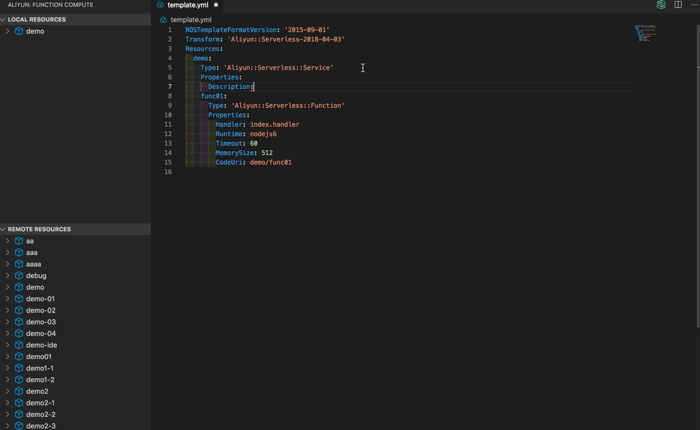
Task: Click the file icon in the breadcrumb bar
Action: (164, 19)
